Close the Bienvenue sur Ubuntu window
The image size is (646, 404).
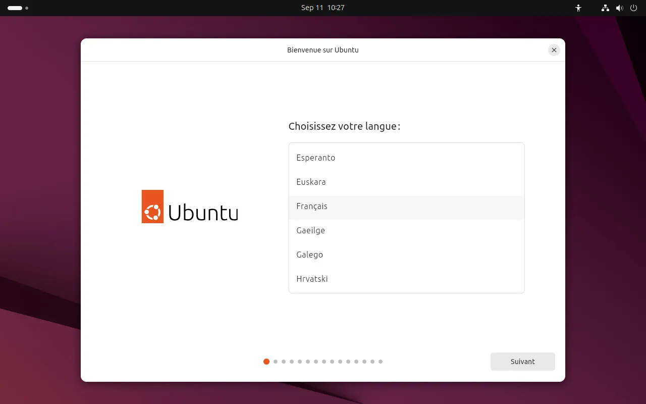554,50
